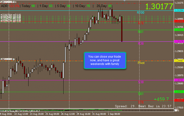
Task: Select the magenta S38 support label
Action: coord(141,82)
